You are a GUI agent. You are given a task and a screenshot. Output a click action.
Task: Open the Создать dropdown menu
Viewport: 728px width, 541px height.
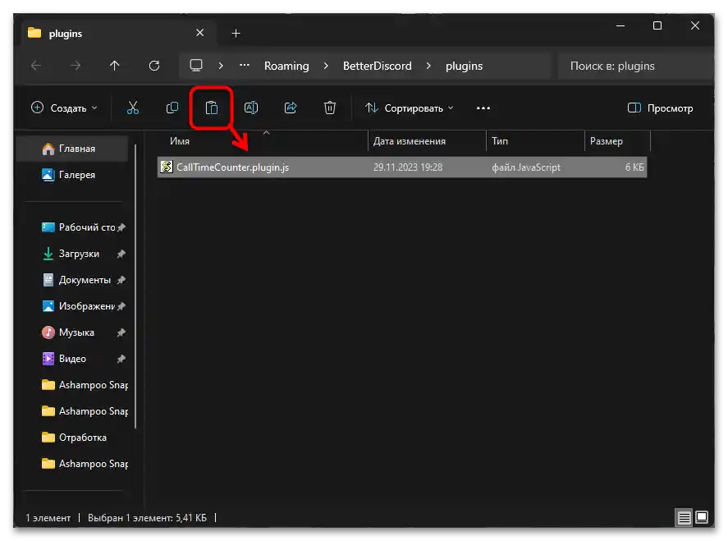[x=64, y=108]
